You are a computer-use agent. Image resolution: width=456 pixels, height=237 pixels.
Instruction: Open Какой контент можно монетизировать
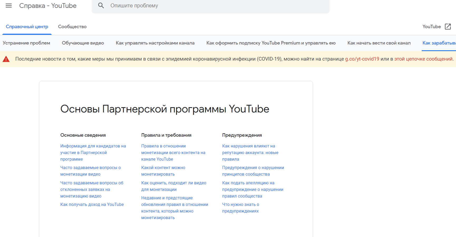pyautogui.click(x=163, y=171)
